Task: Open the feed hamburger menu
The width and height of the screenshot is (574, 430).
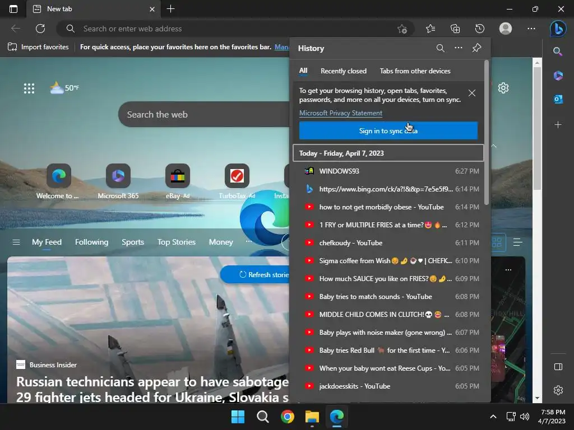Action: pos(16,242)
